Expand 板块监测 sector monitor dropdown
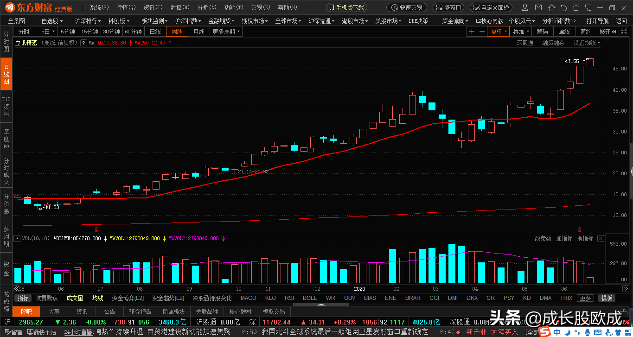633x337 pixels. (x=155, y=21)
